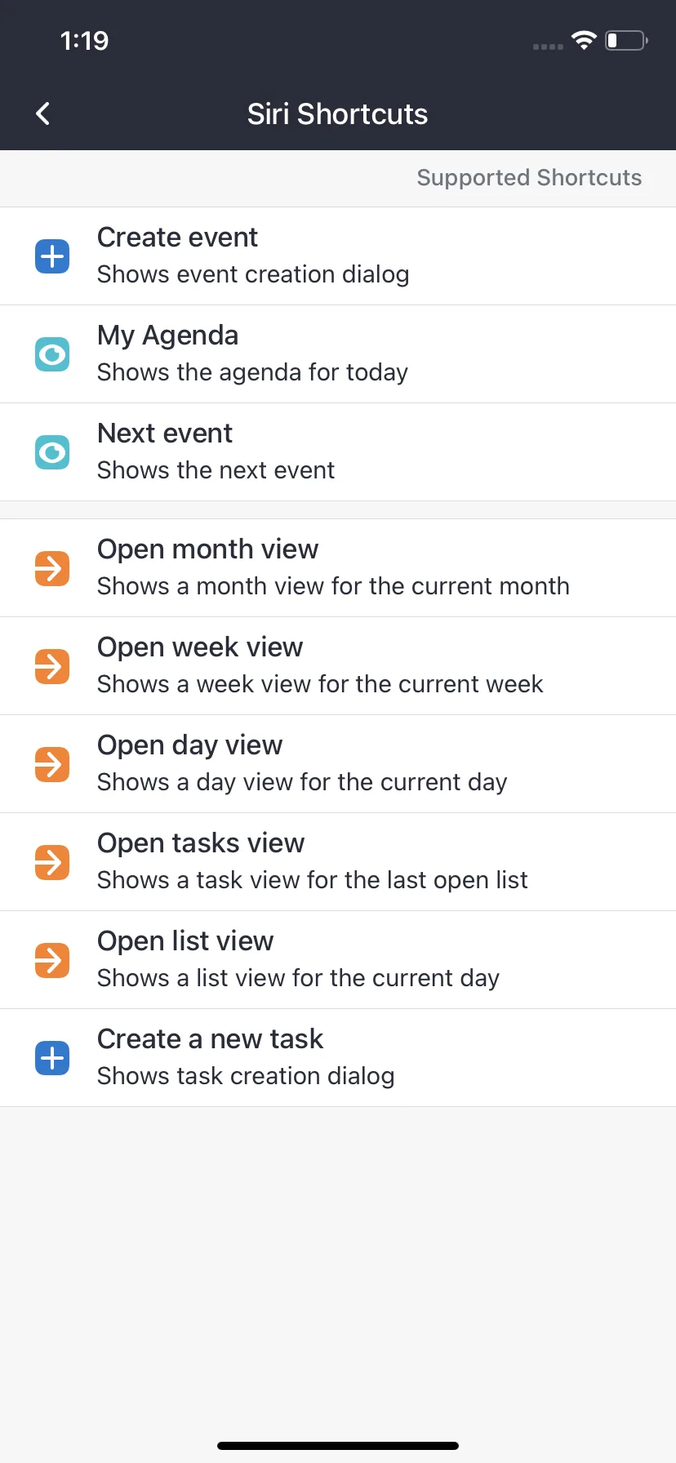Select the Create event shortcut title
Image resolution: width=676 pixels, height=1463 pixels.
click(177, 238)
